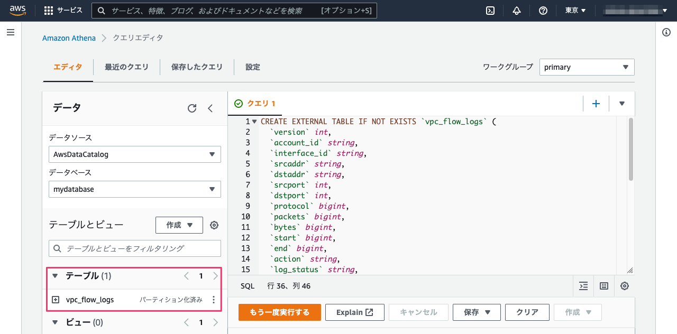The width and height of the screenshot is (677, 334).
Task: Open the keyboard shortcuts icon
Action: 604,286
